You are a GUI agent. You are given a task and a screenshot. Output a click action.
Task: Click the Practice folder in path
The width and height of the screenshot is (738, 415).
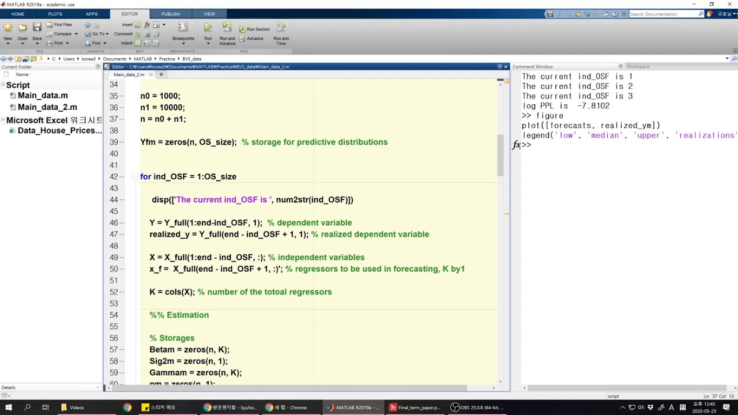(x=167, y=59)
